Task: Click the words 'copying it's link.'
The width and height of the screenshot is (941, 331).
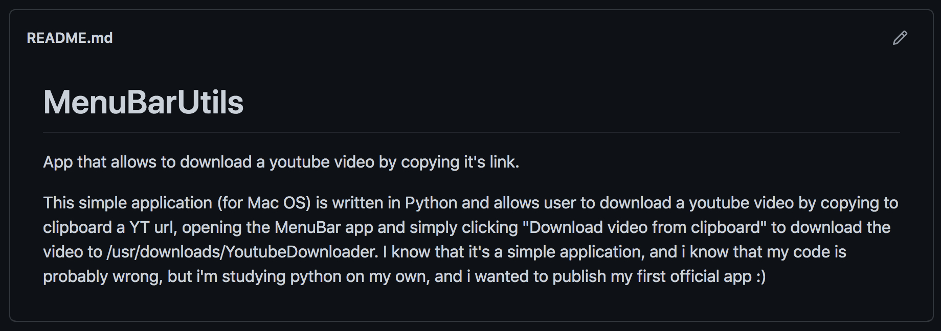Action: coord(460,162)
